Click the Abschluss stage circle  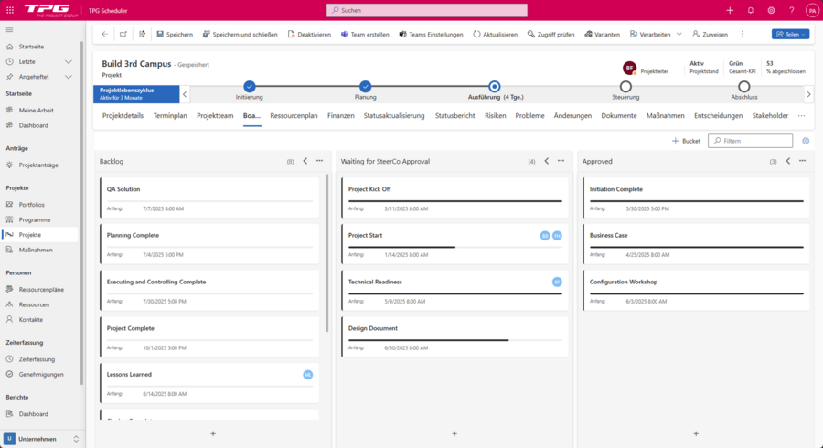click(743, 87)
